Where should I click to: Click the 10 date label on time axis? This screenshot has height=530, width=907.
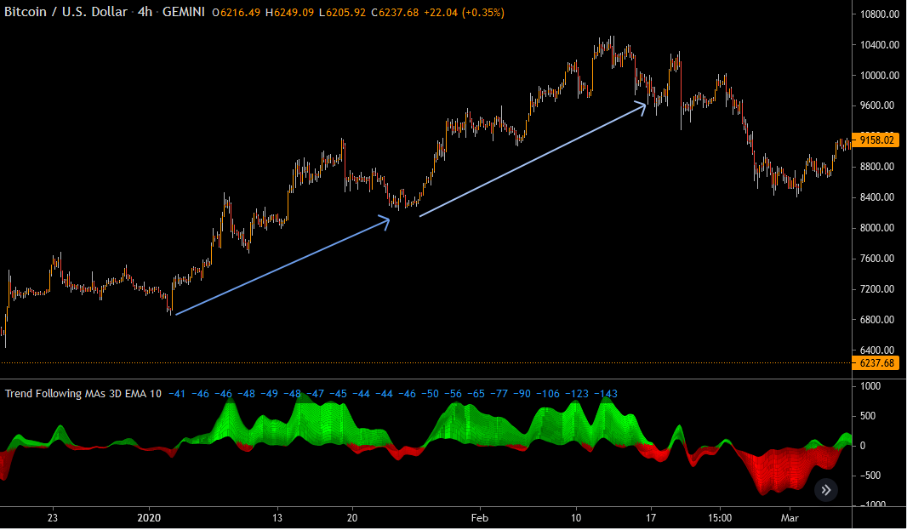pos(576,518)
